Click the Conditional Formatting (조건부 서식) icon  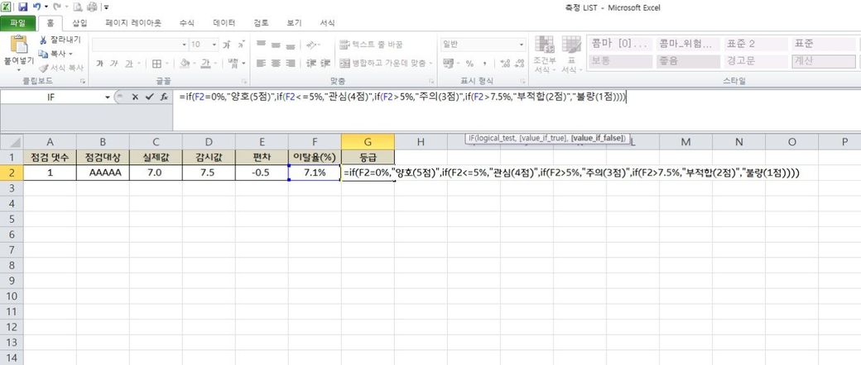point(544,45)
